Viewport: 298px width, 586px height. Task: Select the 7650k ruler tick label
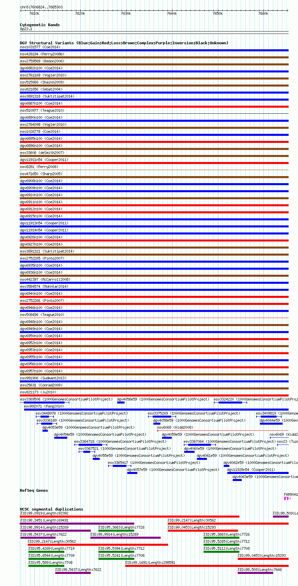[218, 13]
